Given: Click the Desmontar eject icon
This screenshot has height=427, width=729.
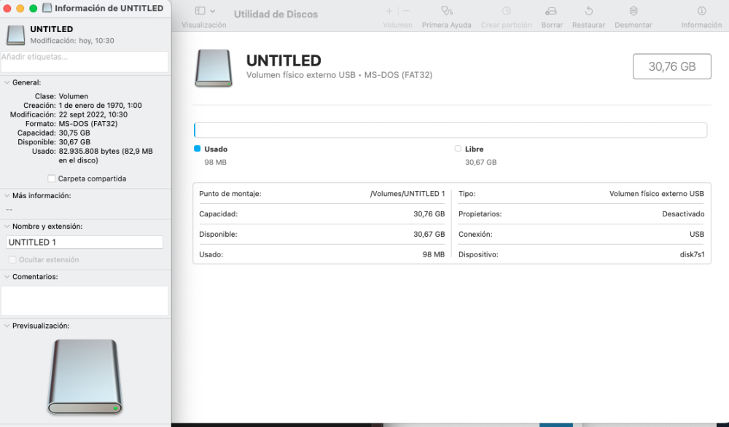Looking at the screenshot, I should tap(634, 11).
